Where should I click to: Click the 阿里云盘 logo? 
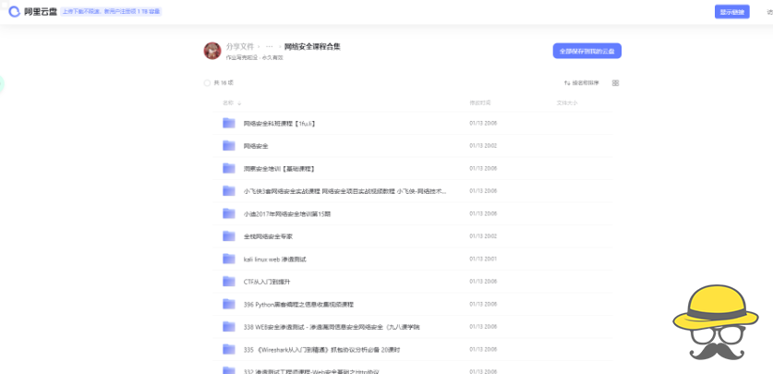coord(33,12)
